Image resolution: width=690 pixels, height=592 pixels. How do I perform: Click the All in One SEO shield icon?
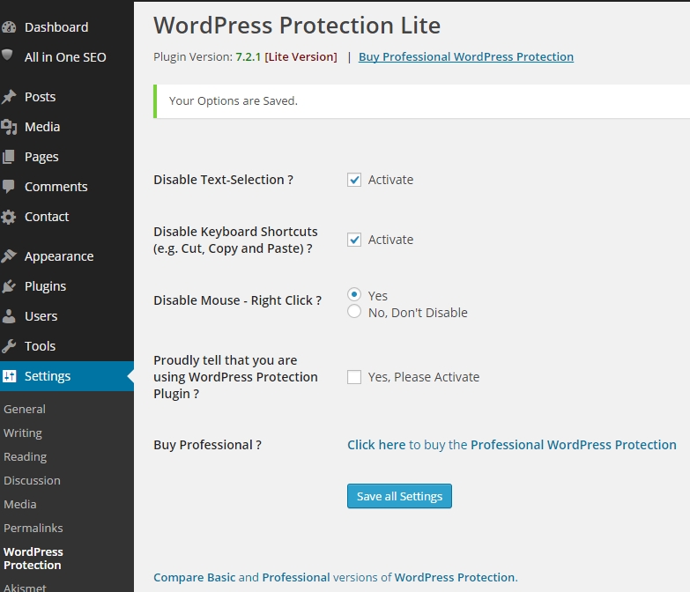tap(7, 55)
